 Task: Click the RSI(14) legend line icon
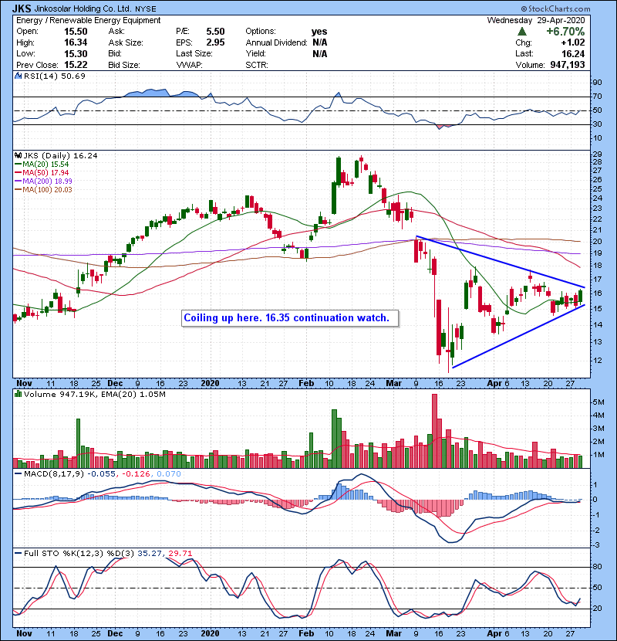tap(17, 76)
